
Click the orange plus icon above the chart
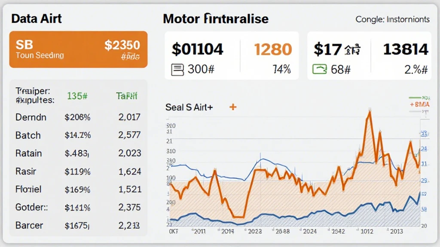point(233,107)
